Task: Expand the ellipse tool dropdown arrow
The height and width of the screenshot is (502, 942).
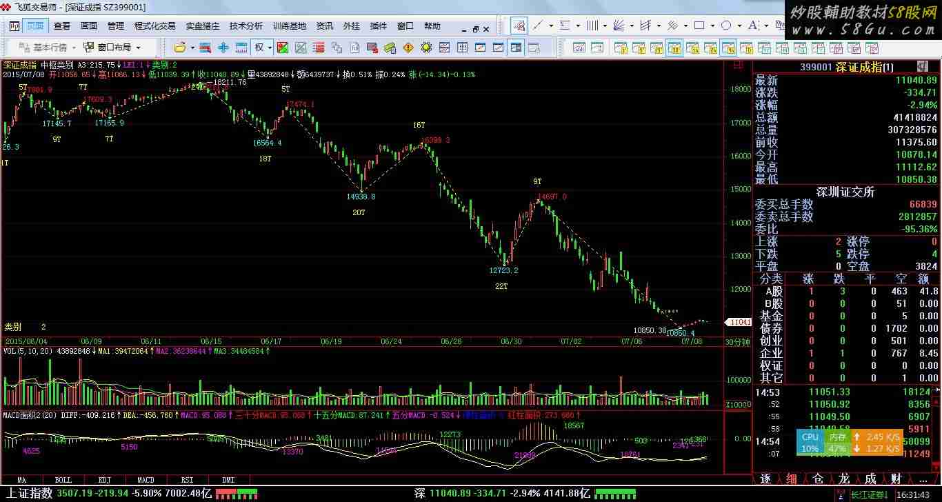Action: pos(739,26)
